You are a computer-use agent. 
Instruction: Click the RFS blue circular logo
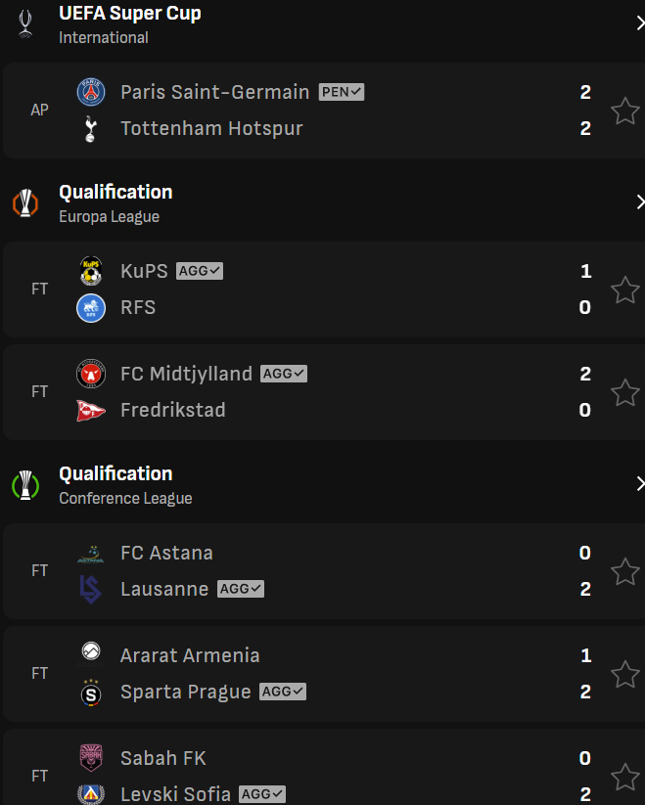pos(91,308)
